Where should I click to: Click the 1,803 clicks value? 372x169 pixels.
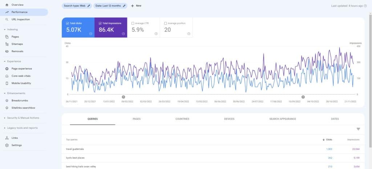point(329,149)
